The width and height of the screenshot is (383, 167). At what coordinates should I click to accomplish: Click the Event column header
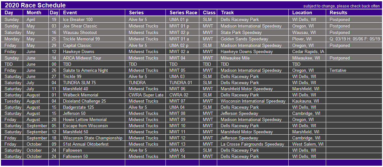pos(92,13)
